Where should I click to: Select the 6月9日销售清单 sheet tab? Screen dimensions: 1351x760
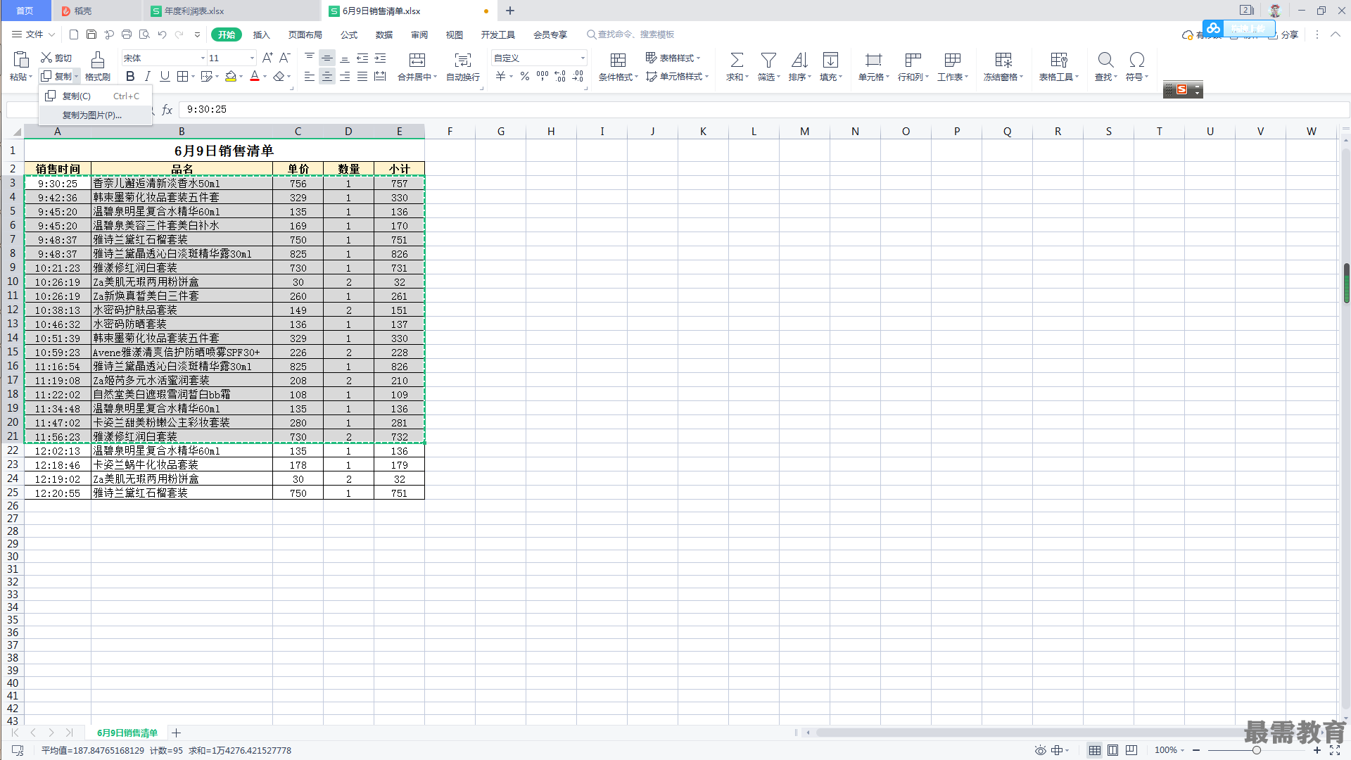point(127,733)
